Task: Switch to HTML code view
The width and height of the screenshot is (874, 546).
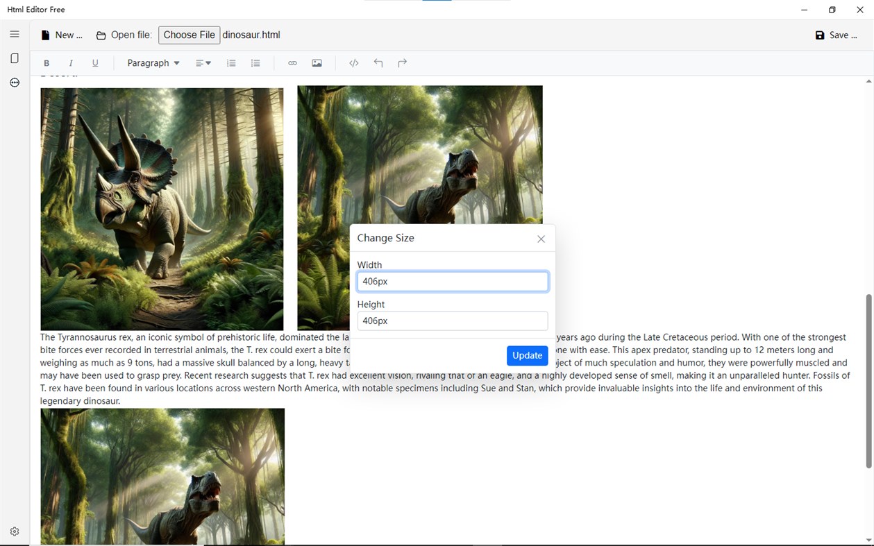Action: click(353, 63)
